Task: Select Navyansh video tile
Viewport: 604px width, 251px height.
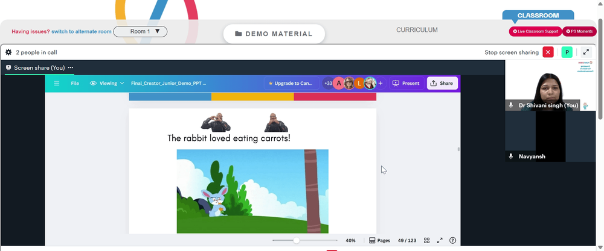Action: [x=550, y=136]
